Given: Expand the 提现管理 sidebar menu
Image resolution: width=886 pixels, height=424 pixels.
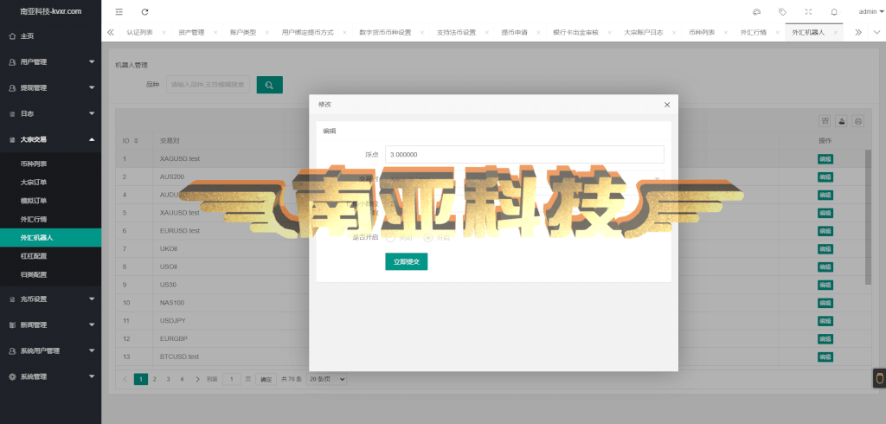Looking at the screenshot, I should click(x=50, y=88).
